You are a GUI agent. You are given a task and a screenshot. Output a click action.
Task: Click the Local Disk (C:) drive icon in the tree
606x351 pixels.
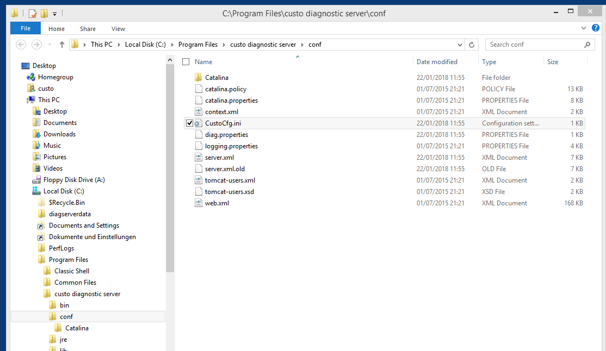[36, 191]
